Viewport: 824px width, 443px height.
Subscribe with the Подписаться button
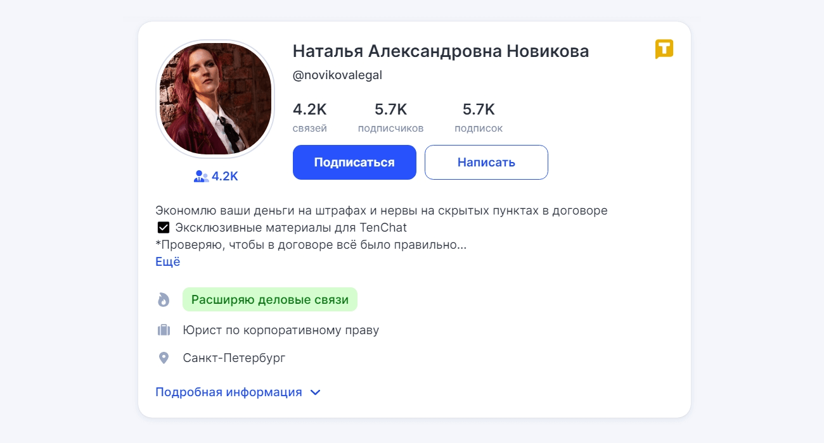pos(354,162)
